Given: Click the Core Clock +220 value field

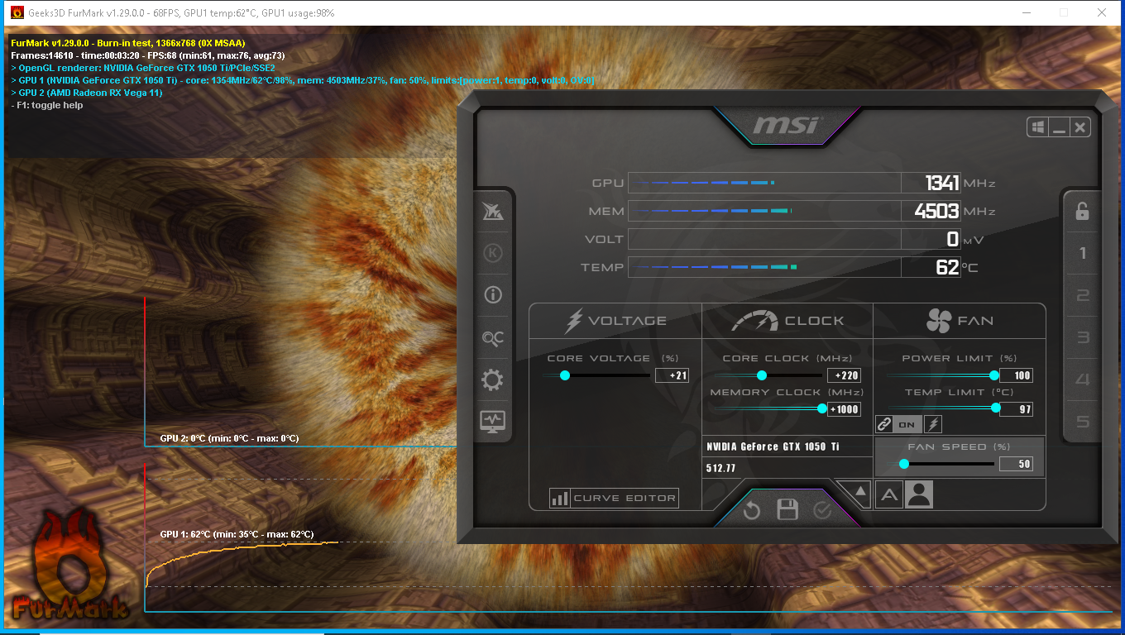Looking at the screenshot, I should (845, 375).
